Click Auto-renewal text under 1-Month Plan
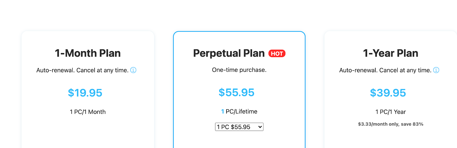 pos(82,70)
